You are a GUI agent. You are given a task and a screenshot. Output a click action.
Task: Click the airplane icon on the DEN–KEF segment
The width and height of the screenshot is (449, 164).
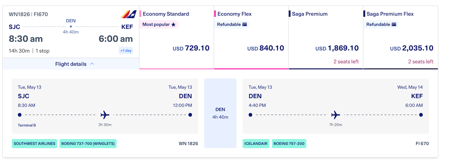[335, 115]
